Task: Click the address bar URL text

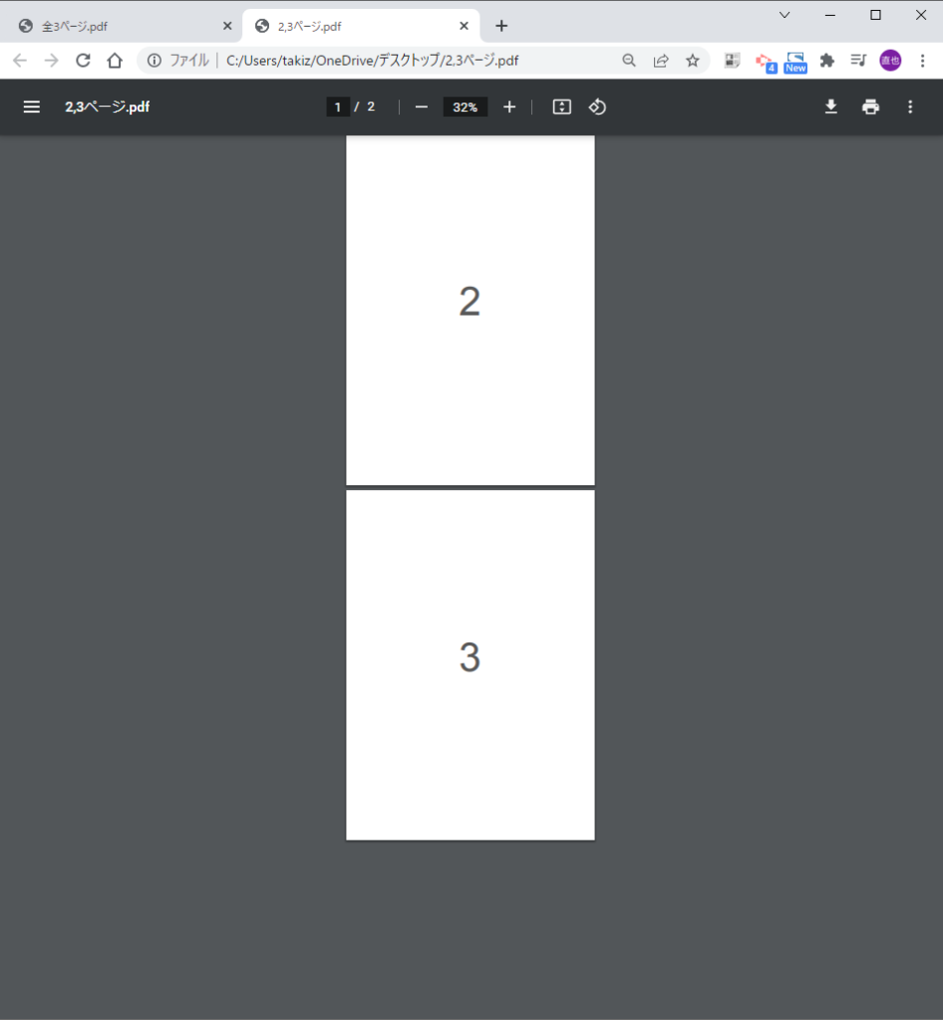Action: pyautogui.click(x=372, y=61)
